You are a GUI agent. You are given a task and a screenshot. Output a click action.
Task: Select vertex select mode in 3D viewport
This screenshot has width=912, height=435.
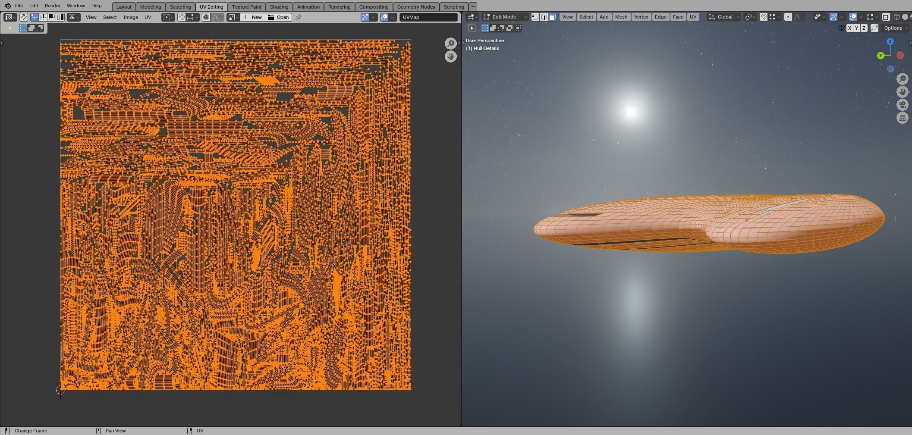pyautogui.click(x=535, y=17)
